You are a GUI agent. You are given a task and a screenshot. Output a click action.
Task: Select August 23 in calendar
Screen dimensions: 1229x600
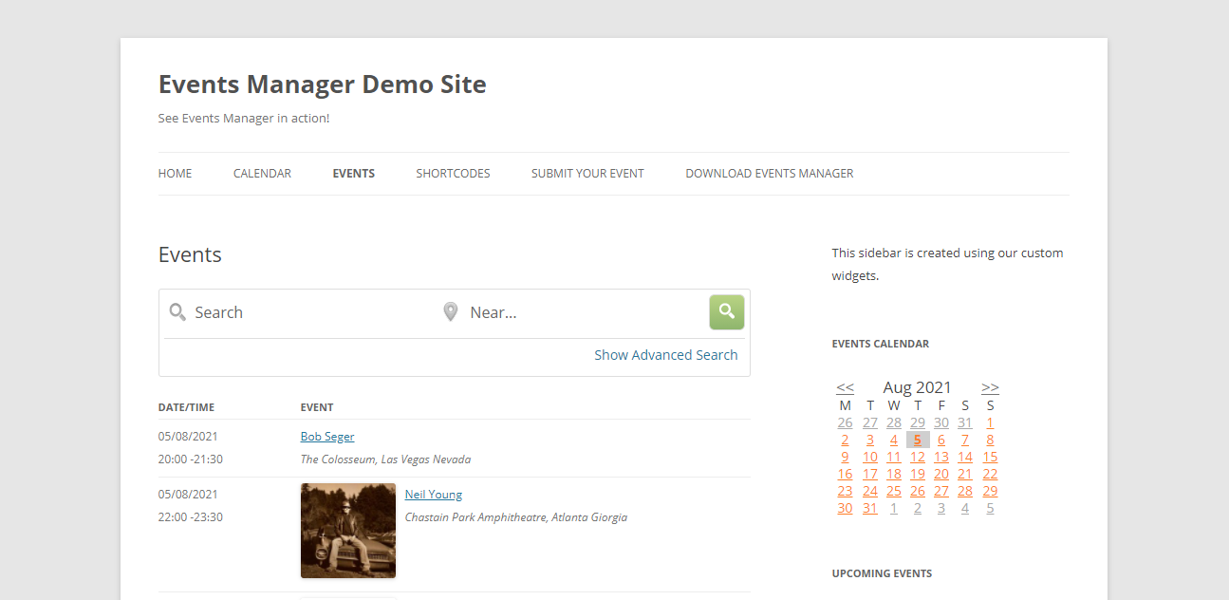click(x=845, y=491)
